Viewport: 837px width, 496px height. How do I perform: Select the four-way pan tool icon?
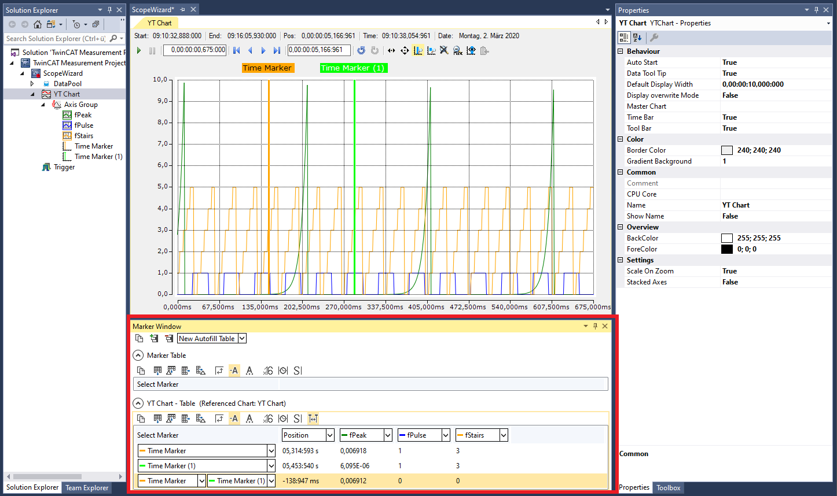click(405, 50)
